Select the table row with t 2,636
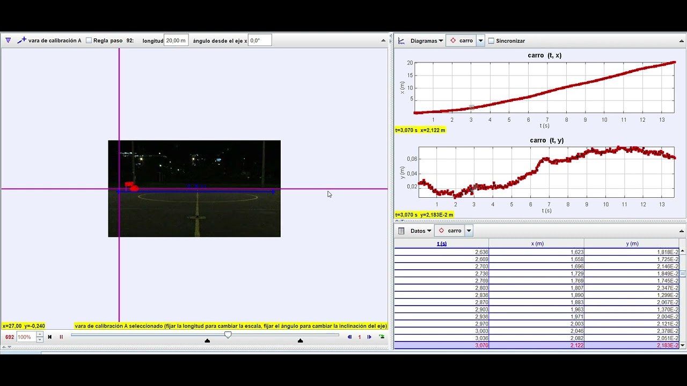The height and width of the screenshot is (386, 687). pyautogui.click(x=537, y=252)
